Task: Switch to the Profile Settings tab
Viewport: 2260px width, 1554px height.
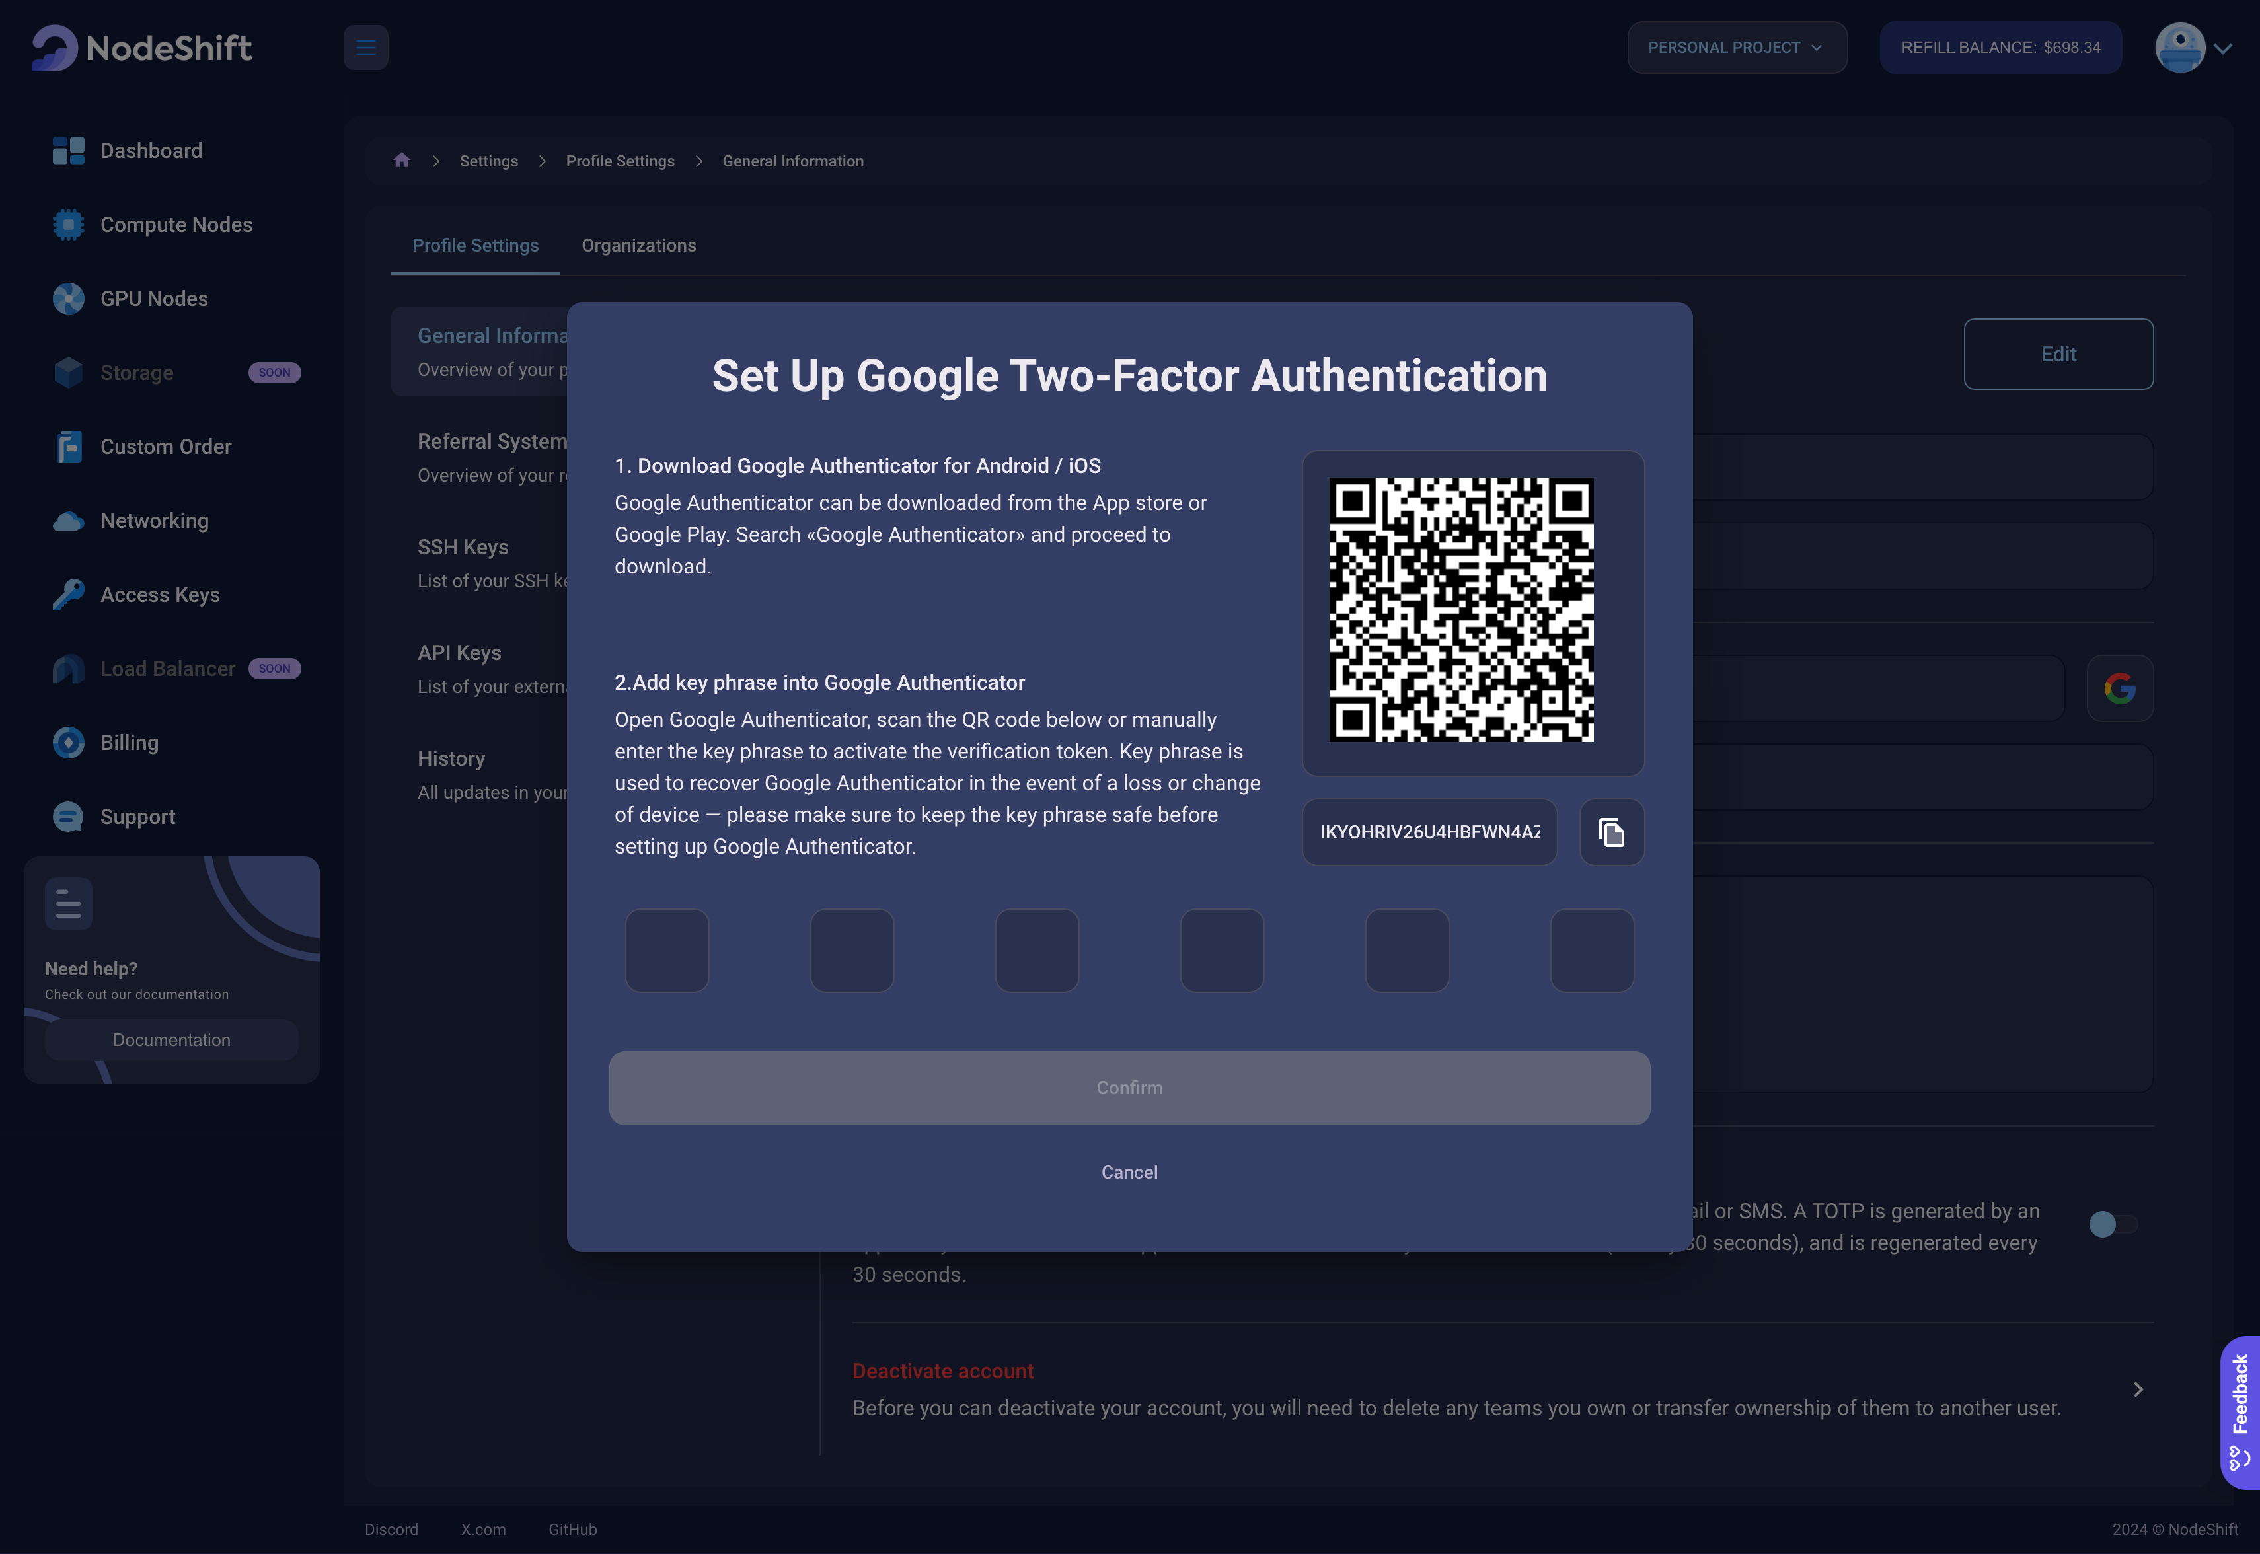Action: tap(475, 245)
